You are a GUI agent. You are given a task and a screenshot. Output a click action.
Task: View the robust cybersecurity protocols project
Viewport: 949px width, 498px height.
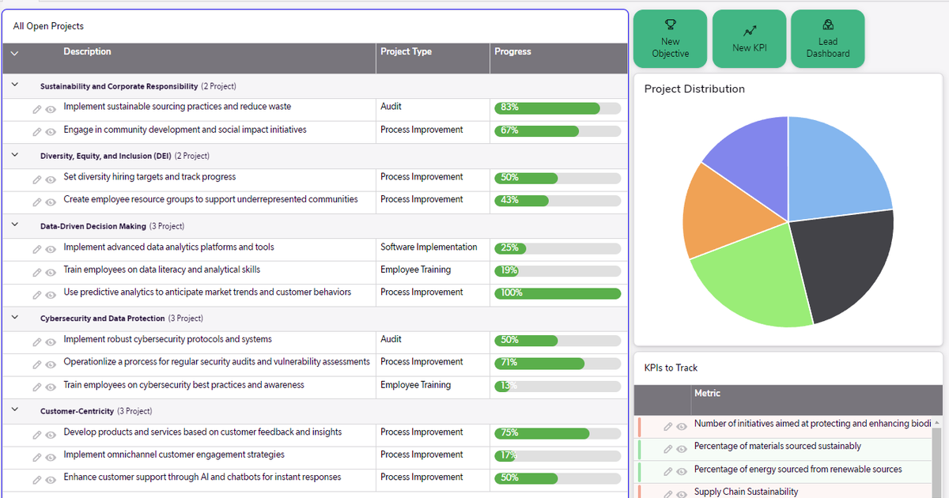tap(51, 342)
